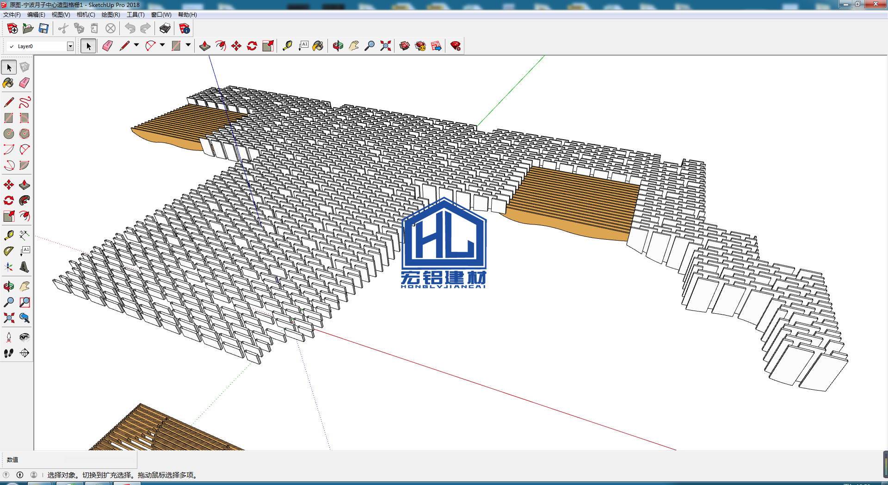Click the Print icon in toolbar
Viewport: 888px width, 485px height.
tap(165, 29)
